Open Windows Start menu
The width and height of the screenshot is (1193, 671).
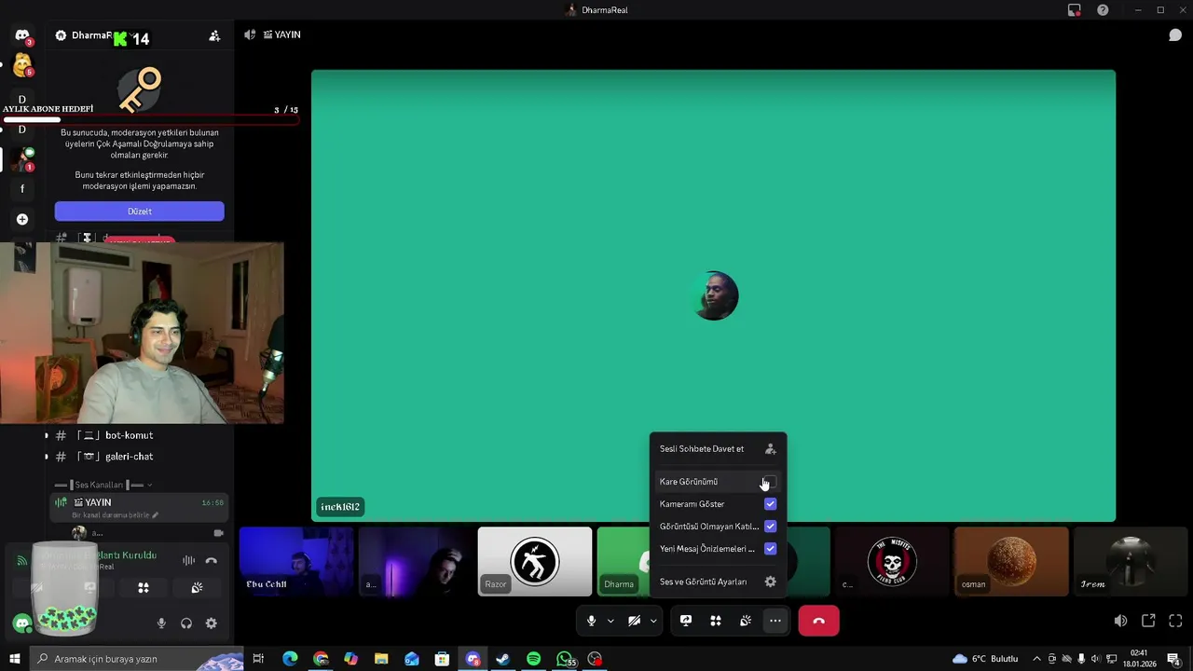(14, 659)
